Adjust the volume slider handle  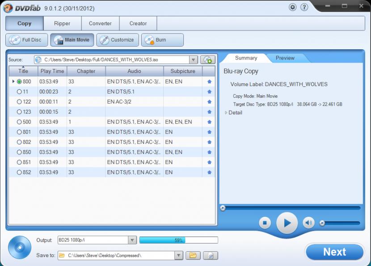click(322, 223)
